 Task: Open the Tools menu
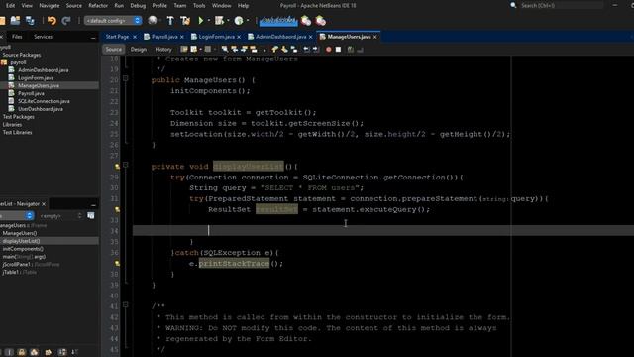click(x=199, y=6)
